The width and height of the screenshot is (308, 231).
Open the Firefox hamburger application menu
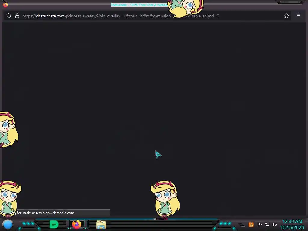pos(298,16)
